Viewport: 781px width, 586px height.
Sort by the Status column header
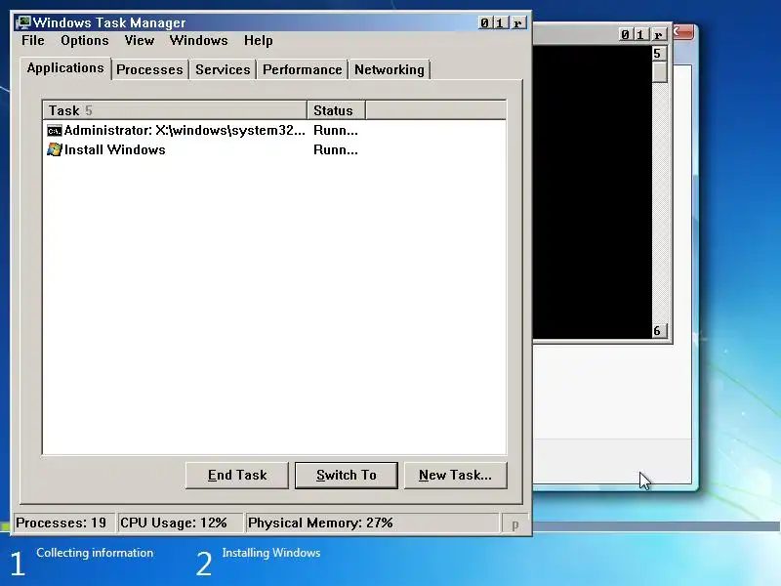[x=336, y=110]
